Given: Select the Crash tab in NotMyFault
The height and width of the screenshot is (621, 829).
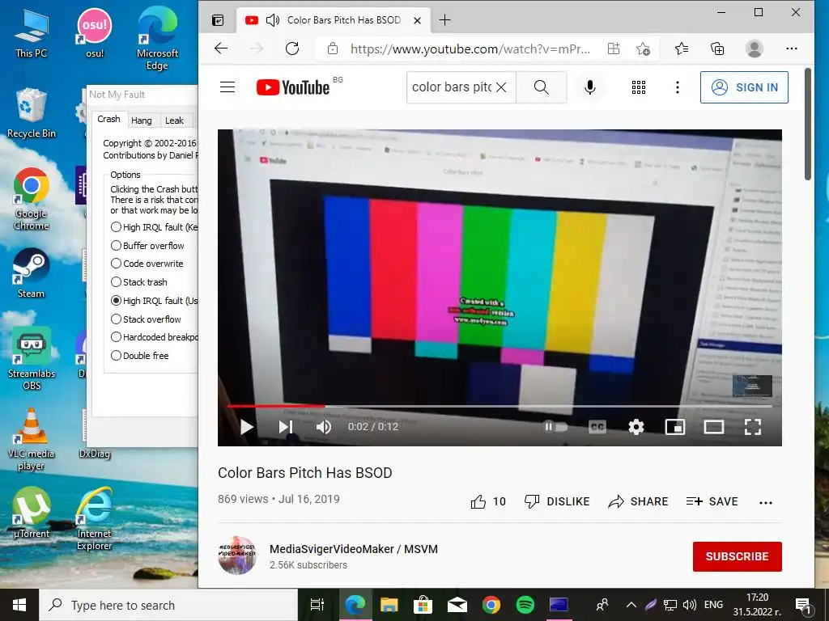Looking at the screenshot, I should pyautogui.click(x=108, y=119).
